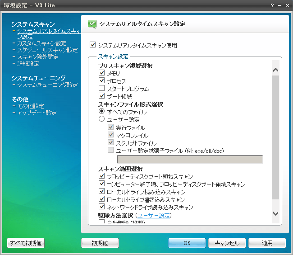Minimize the 環境設定 window

(x=280, y=5)
